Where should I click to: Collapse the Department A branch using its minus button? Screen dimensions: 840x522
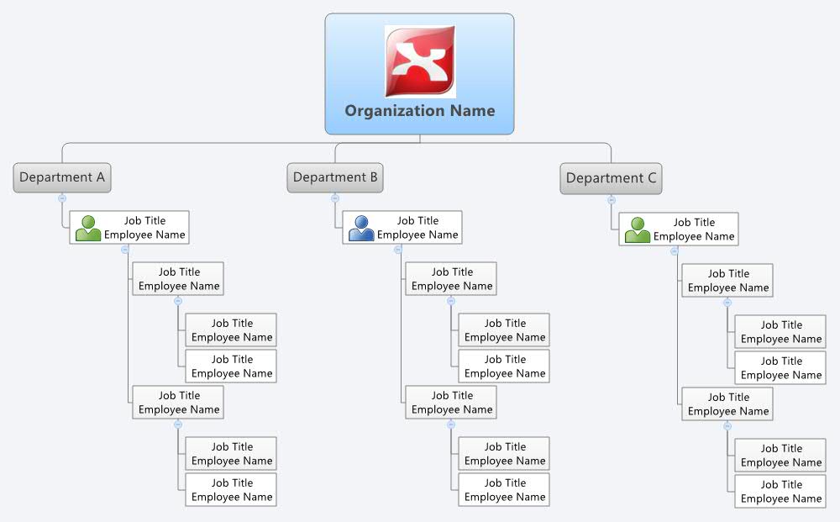click(x=62, y=199)
